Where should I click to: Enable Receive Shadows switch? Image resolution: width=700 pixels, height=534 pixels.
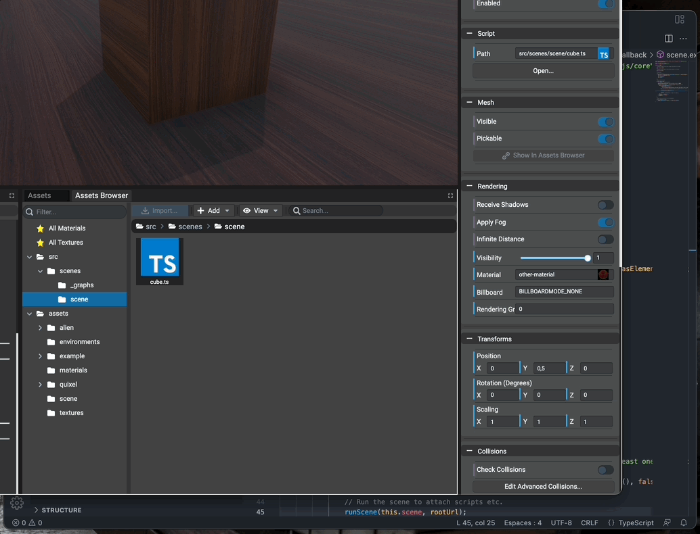click(606, 205)
